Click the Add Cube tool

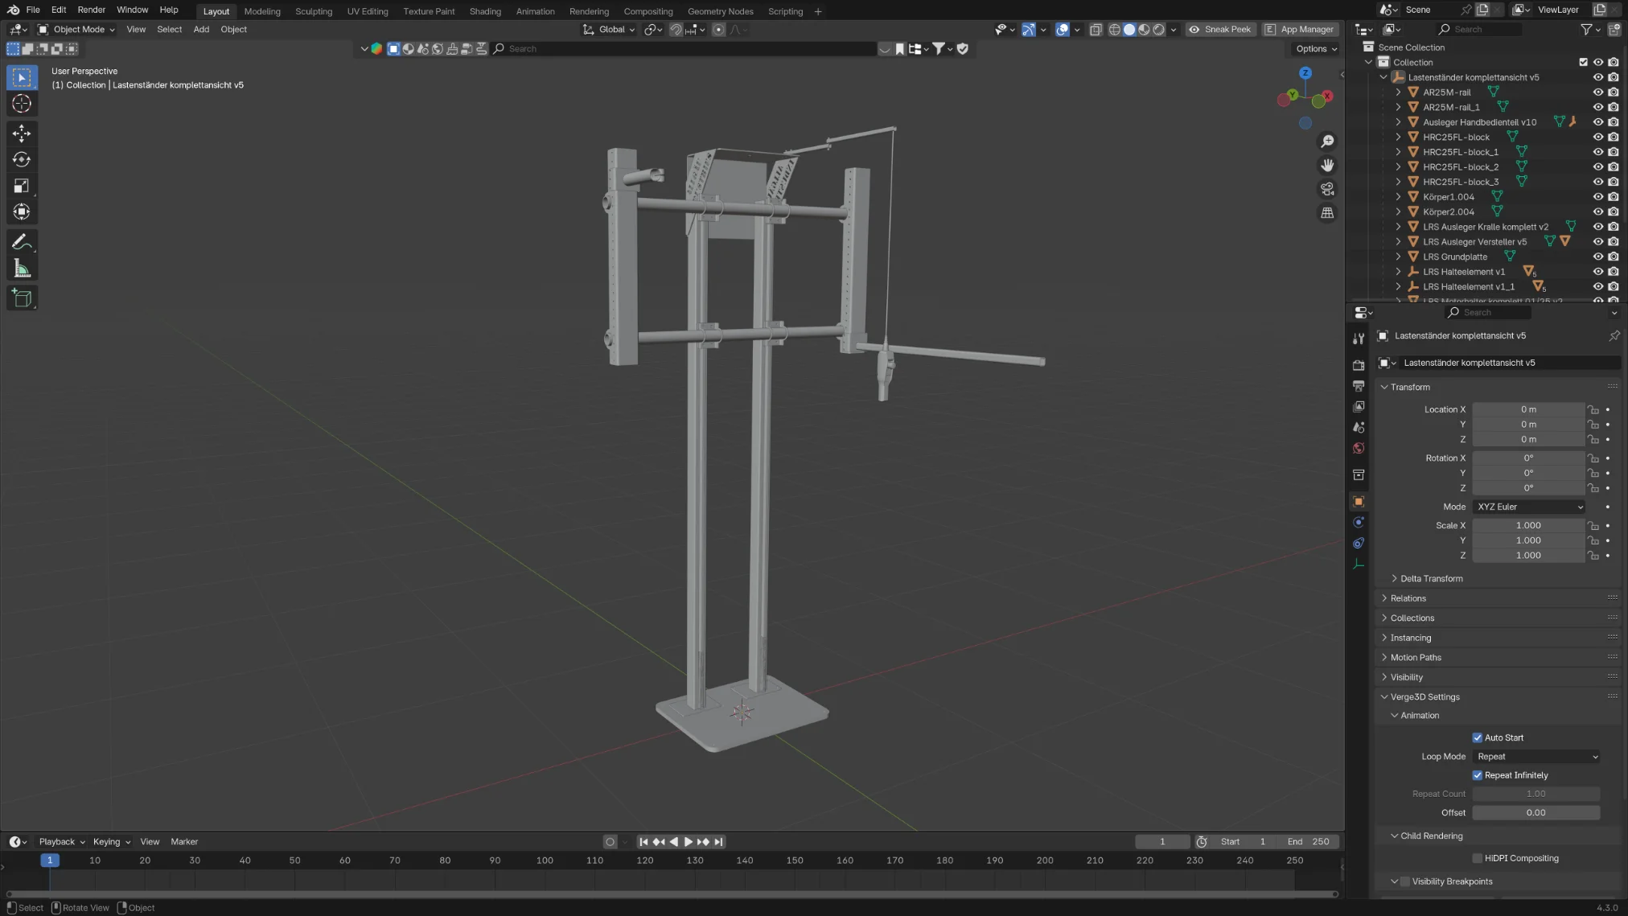coord(22,298)
